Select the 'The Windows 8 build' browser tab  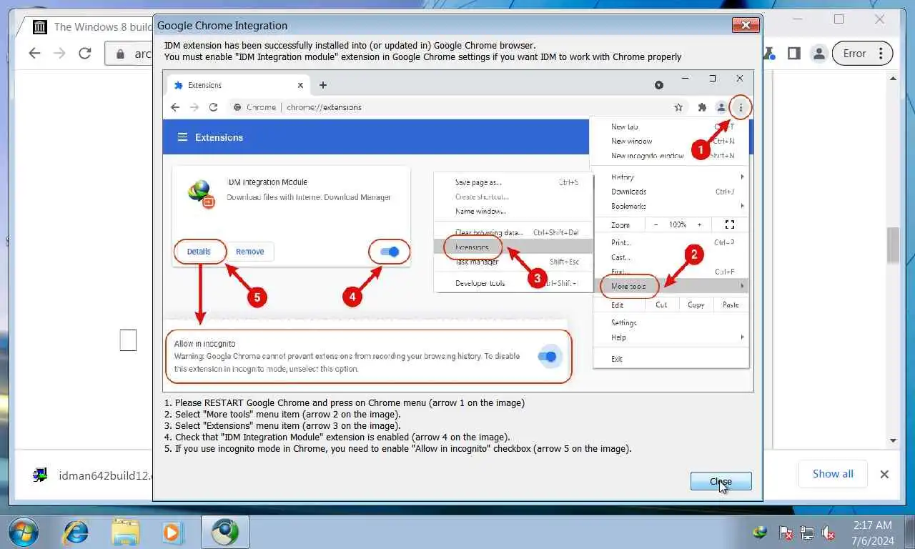[x=91, y=27]
